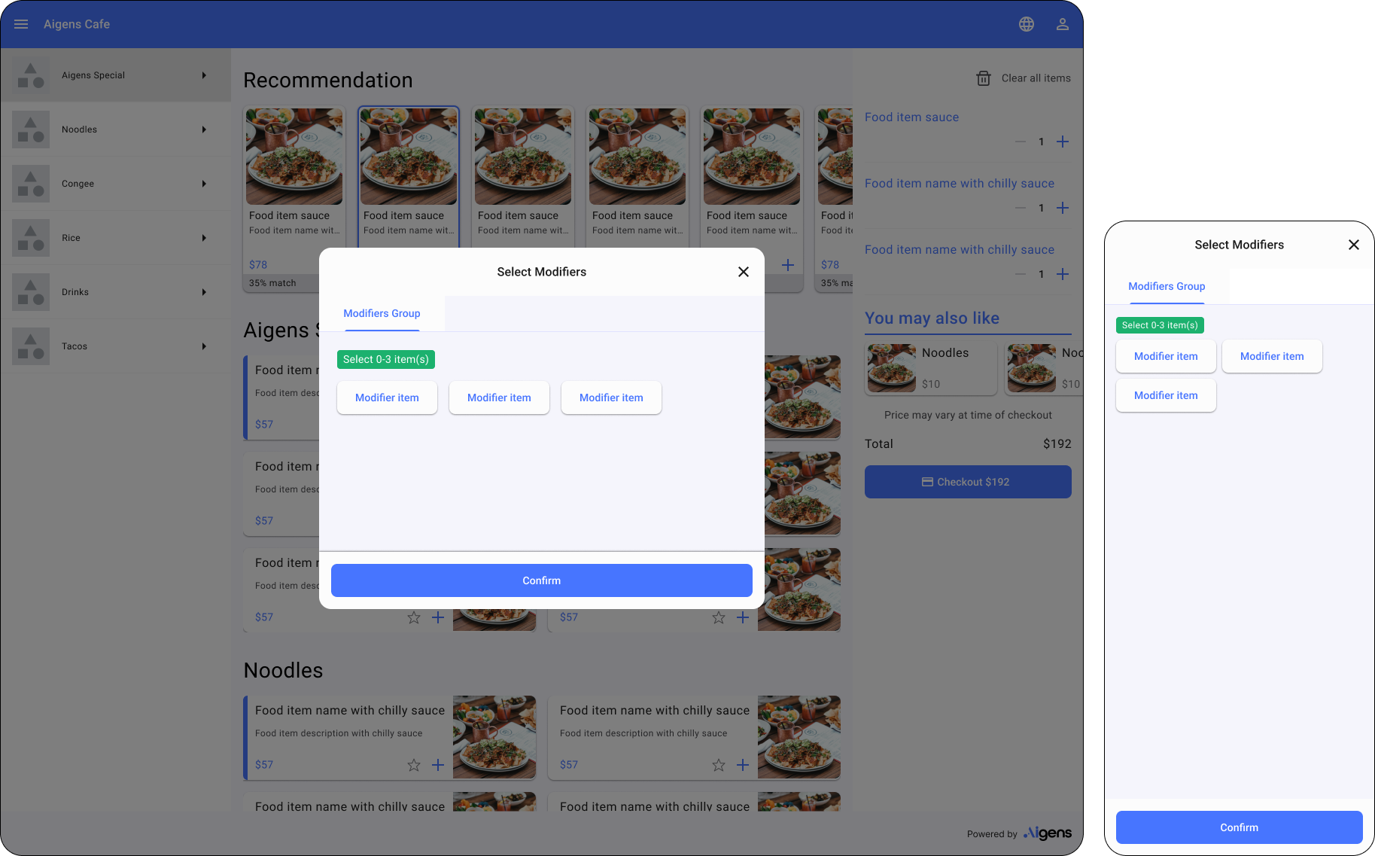Choose the top-right Modifier item in mobile panel
The width and height of the screenshot is (1375, 856).
pos(1272,356)
